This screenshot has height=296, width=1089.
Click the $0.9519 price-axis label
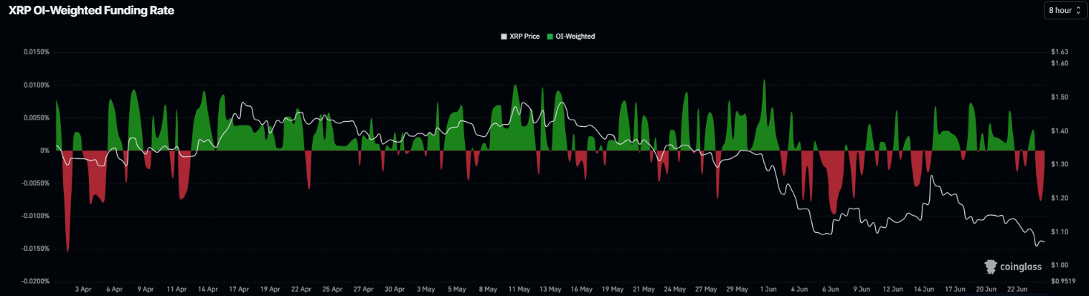point(1062,281)
